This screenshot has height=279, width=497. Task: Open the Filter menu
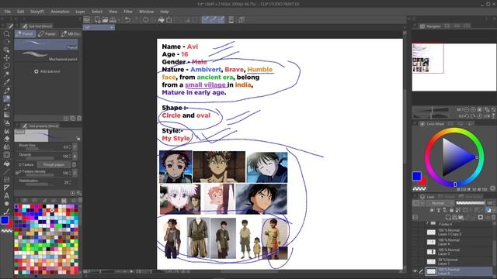pyautogui.click(x=128, y=12)
